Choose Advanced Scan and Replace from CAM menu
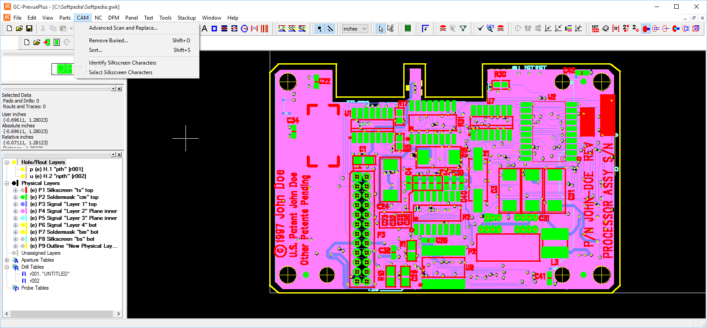 pyautogui.click(x=137, y=28)
